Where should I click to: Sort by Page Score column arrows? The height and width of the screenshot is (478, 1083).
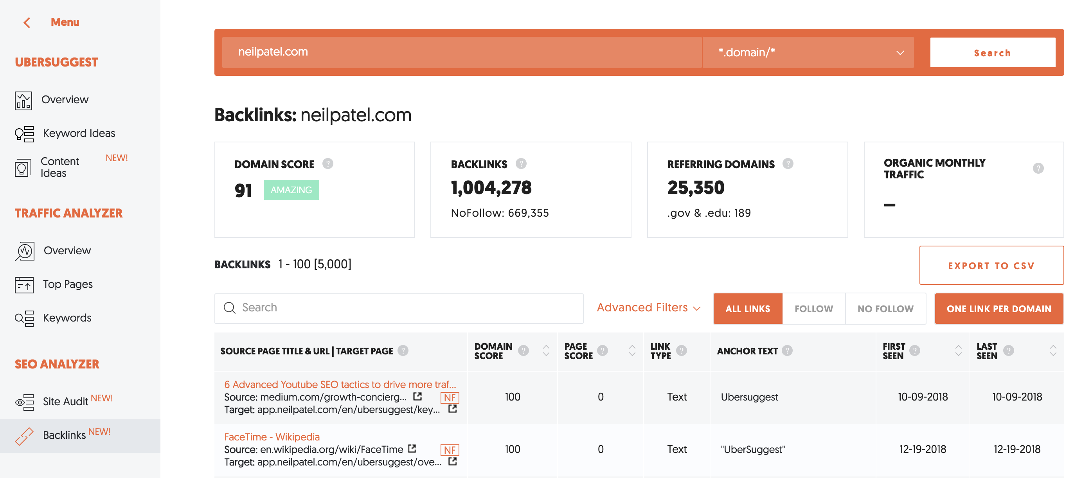click(632, 350)
